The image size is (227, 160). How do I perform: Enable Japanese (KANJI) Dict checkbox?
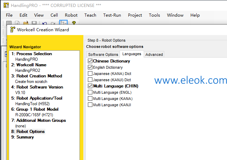90,80
